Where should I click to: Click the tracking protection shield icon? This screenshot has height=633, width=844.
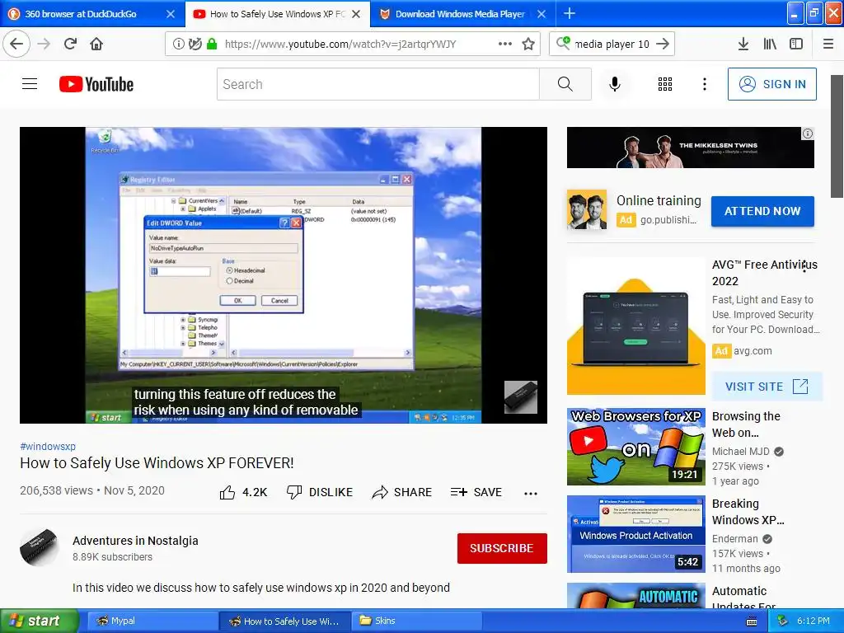(x=195, y=45)
